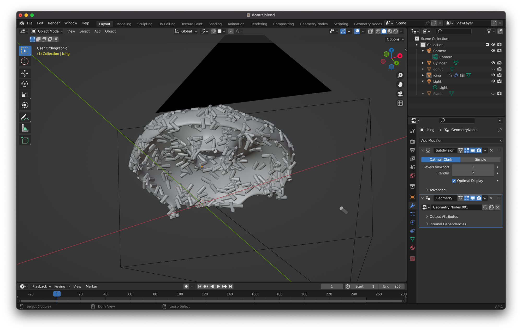Viewport: 522px width, 331px height.
Task: Switch to the Shading workspace tab
Action: (x=215, y=24)
